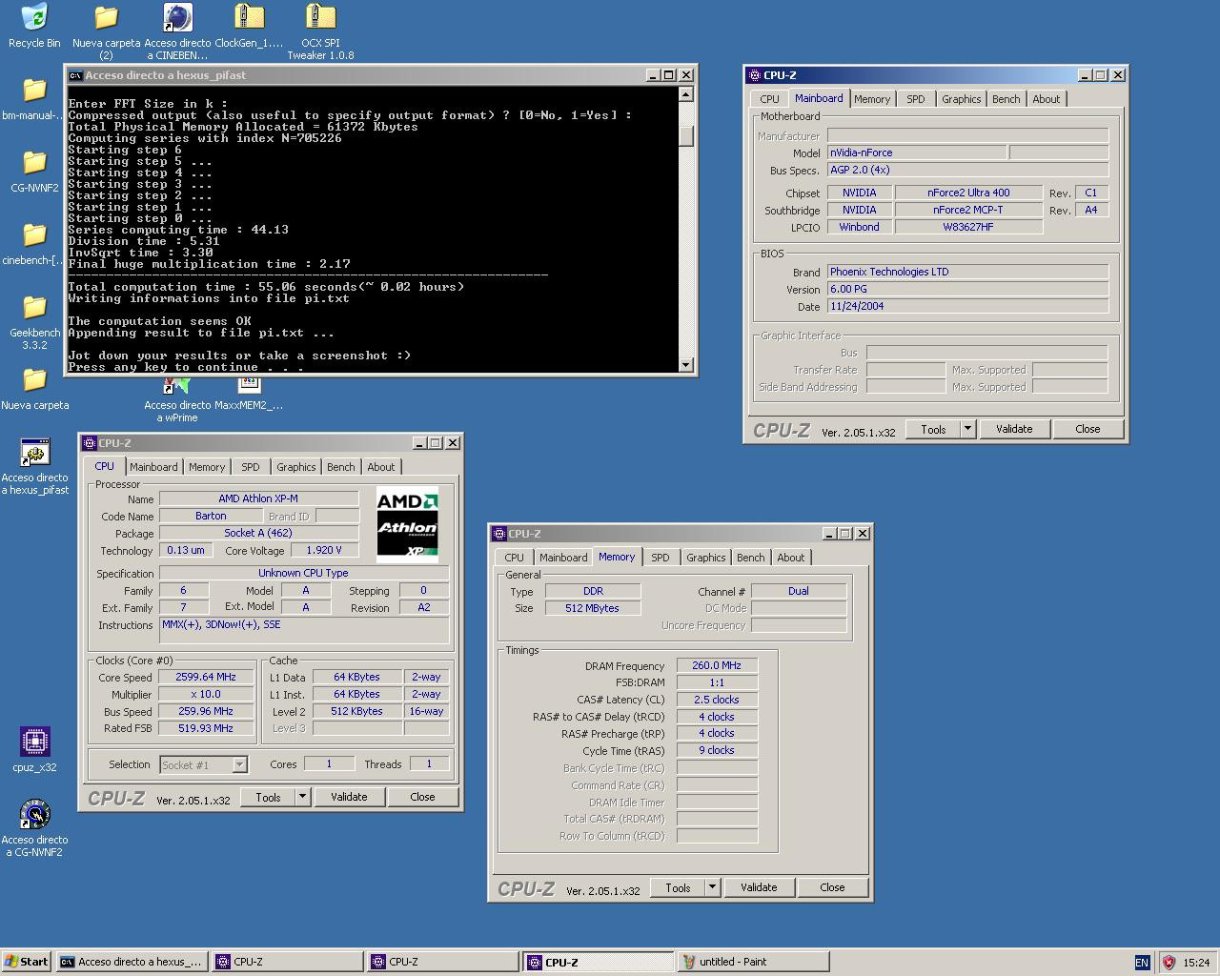Image resolution: width=1220 pixels, height=976 pixels.
Task: Open the Acceso directo a CG-NVNF2 shortcut icon
Action: click(34, 815)
